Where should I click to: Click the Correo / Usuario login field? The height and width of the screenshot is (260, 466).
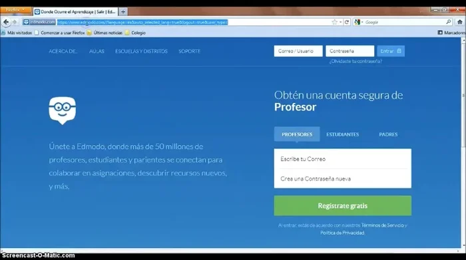point(298,51)
